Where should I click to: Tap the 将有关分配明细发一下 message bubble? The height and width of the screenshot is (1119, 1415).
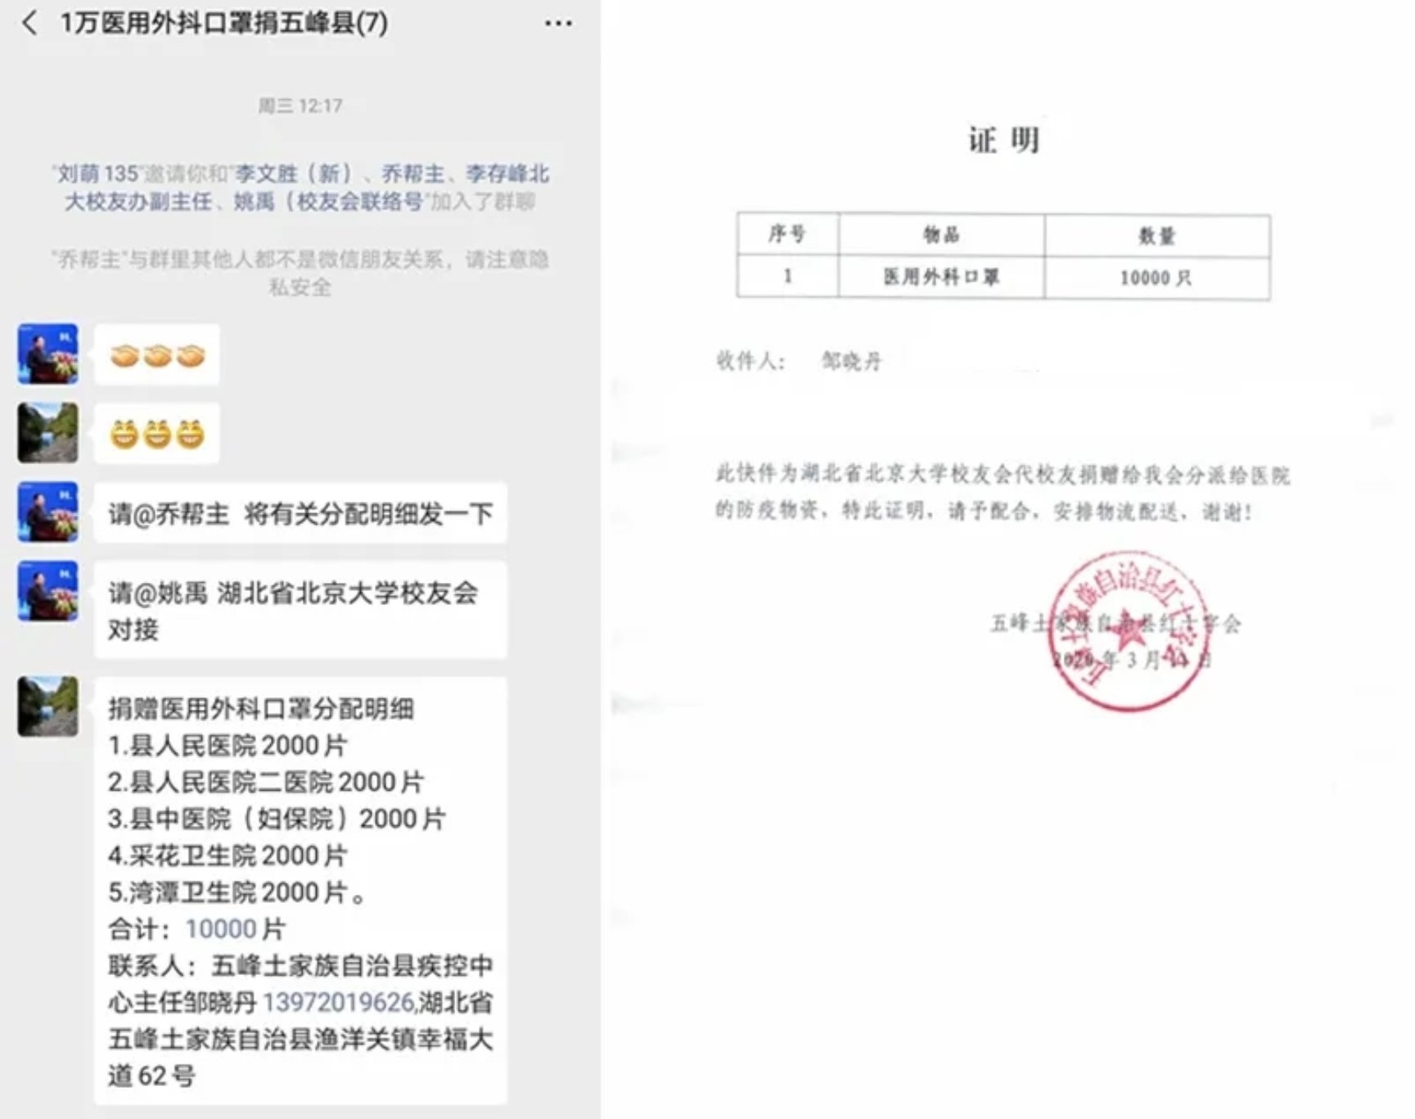point(300,514)
